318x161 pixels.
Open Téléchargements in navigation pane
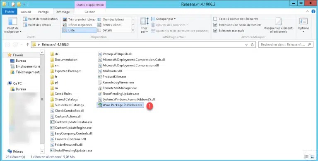click(x=25, y=72)
